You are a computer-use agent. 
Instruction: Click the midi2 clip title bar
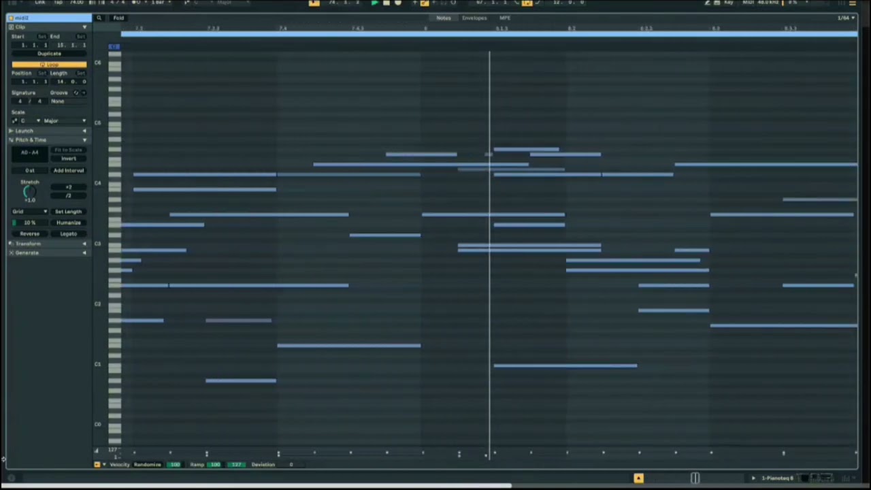click(x=49, y=18)
